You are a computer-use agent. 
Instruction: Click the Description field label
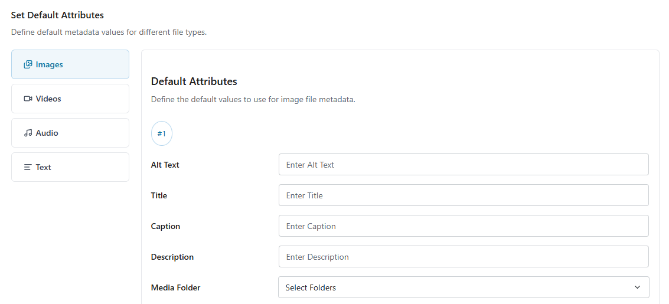172,257
